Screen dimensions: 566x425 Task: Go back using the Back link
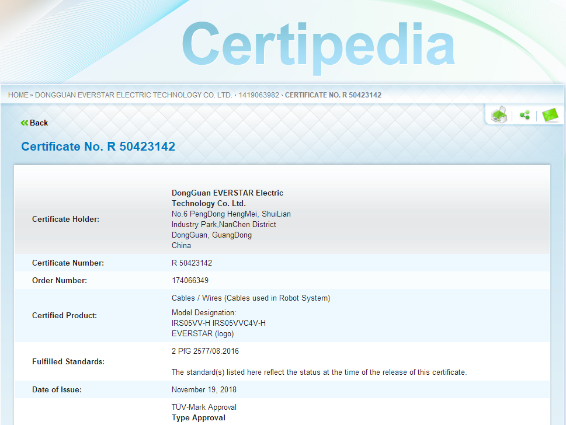(x=34, y=123)
